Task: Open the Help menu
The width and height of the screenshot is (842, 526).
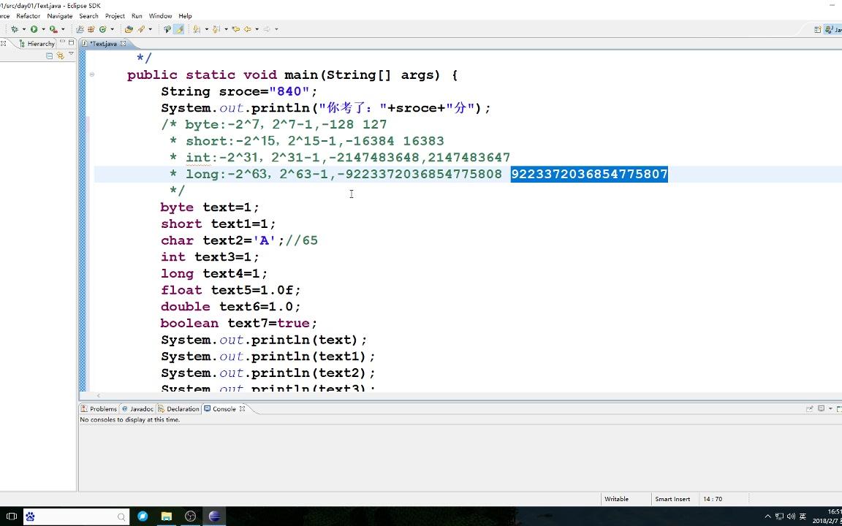Action: 185,16
